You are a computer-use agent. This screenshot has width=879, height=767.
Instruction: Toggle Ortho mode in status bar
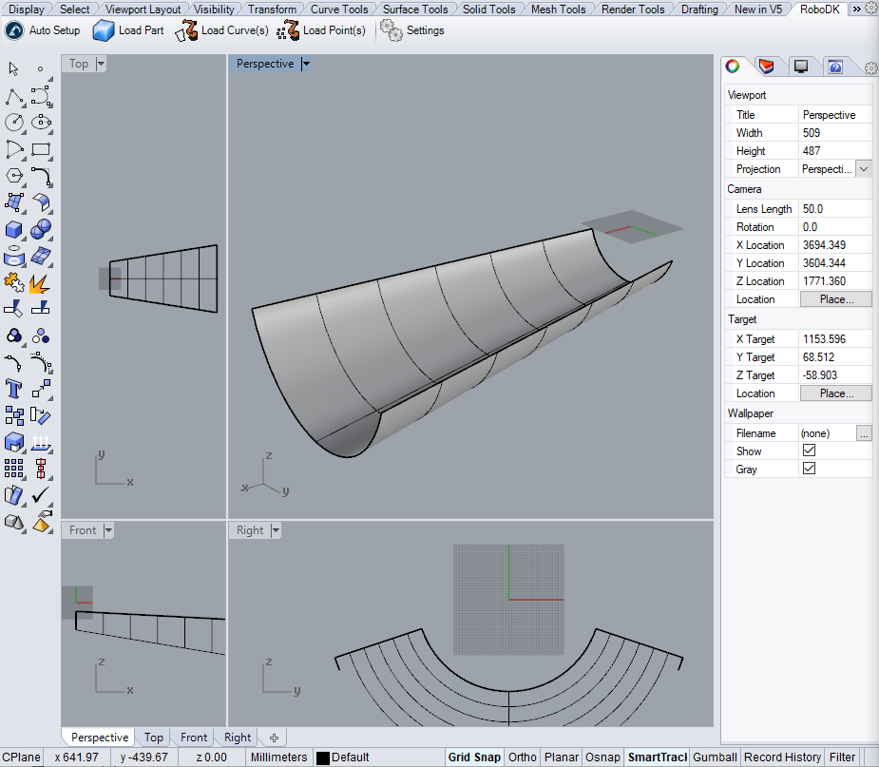pyautogui.click(x=522, y=757)
